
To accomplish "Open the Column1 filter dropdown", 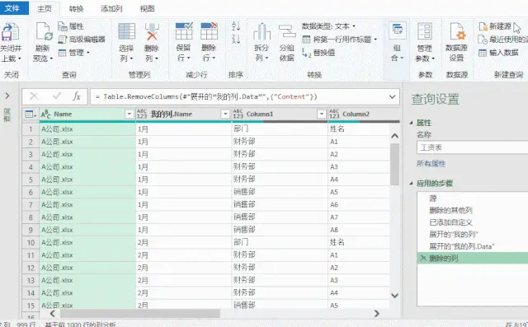I will (322, 114).
